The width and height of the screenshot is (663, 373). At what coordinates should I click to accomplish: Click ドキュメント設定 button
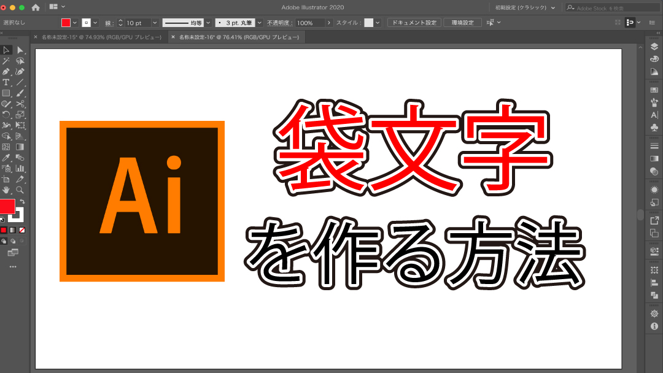coord(414,22)
